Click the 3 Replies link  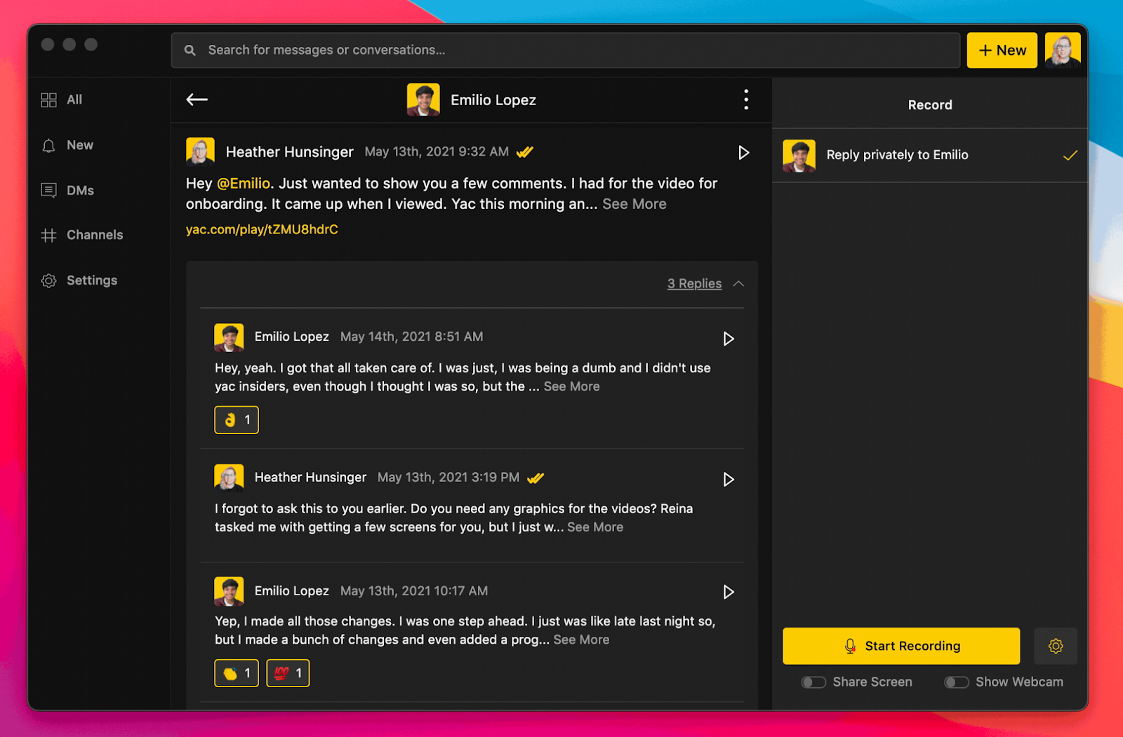tap(694, 283)
